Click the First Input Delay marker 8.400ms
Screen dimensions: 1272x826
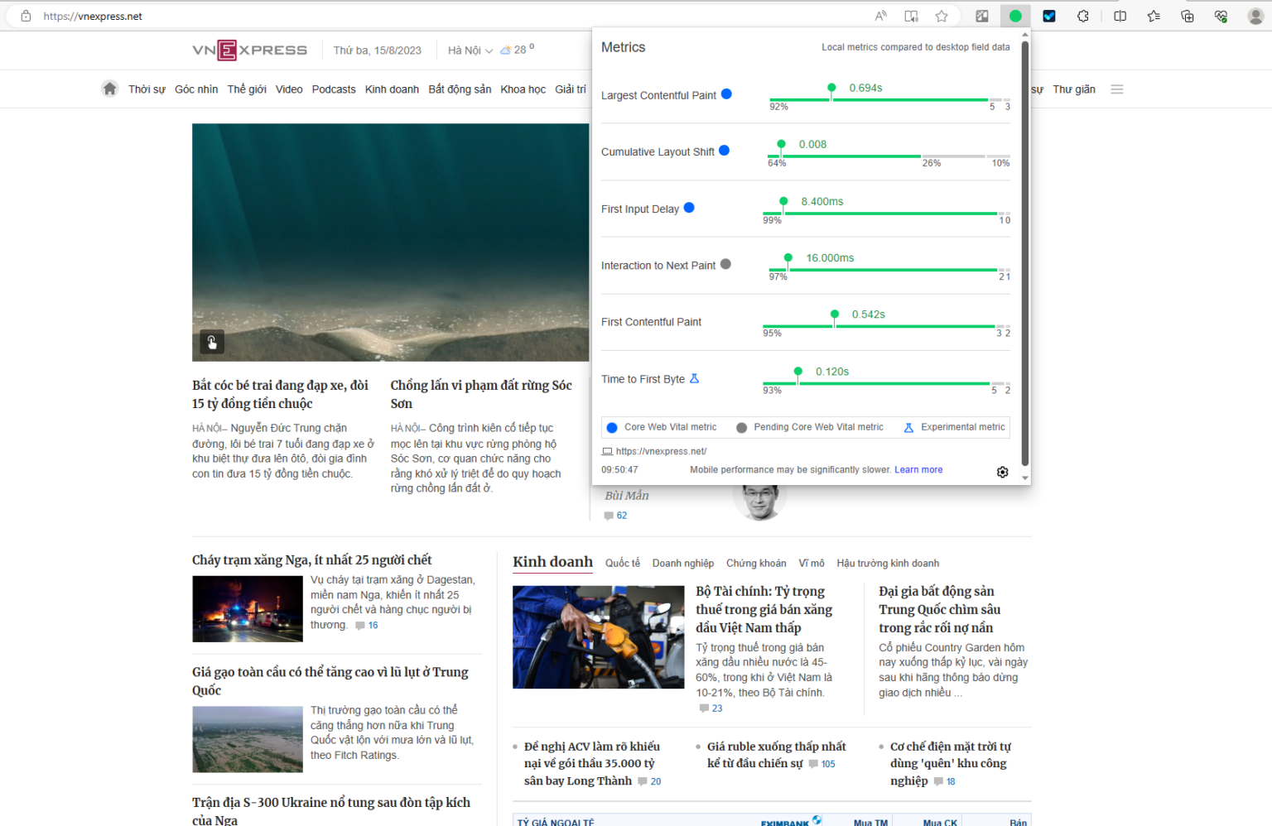click(783, 201)
